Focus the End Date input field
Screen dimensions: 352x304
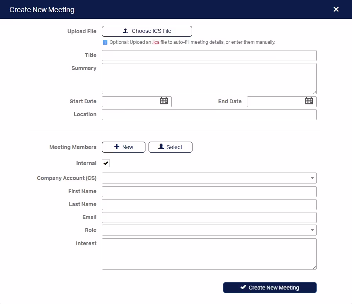click(x=282, y=102)
